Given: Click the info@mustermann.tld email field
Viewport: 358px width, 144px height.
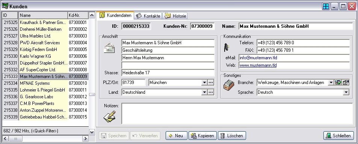Looking at the screenshot, I should pyautogui.click(x=294, y=58).
